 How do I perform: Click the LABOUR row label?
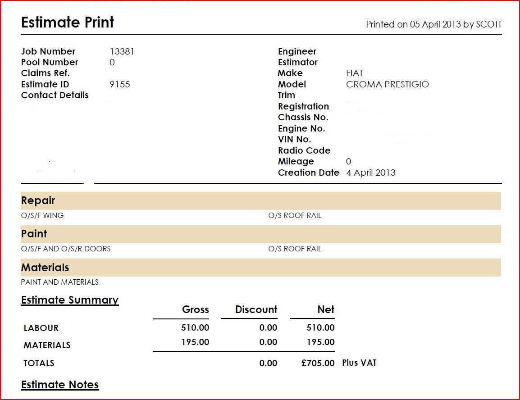pyautogui.click(x=41, y=328)
